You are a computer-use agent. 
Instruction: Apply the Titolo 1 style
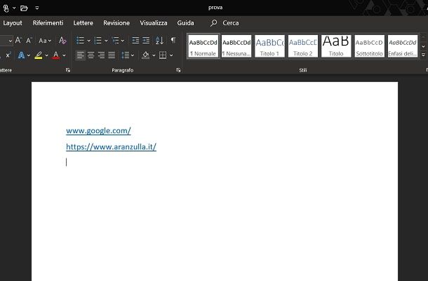(x=269, y=46)
